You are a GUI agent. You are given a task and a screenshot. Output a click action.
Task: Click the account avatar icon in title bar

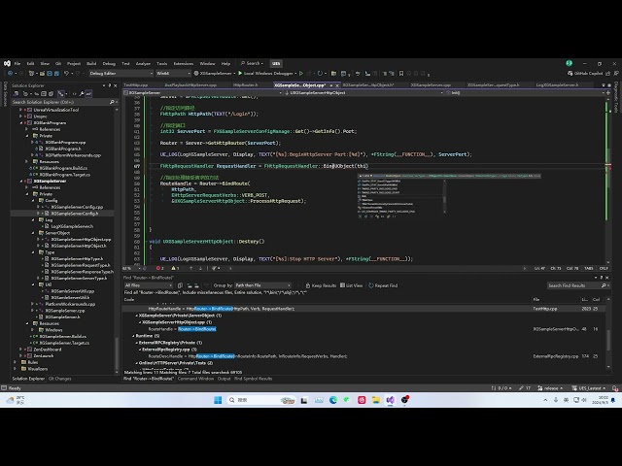tap(570, 63)
